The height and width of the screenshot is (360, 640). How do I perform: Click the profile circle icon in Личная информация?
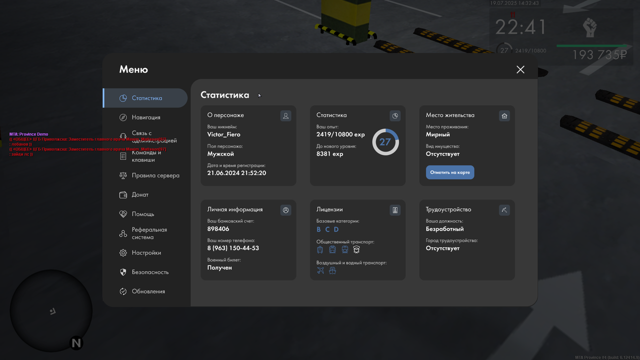pos(285,210)
